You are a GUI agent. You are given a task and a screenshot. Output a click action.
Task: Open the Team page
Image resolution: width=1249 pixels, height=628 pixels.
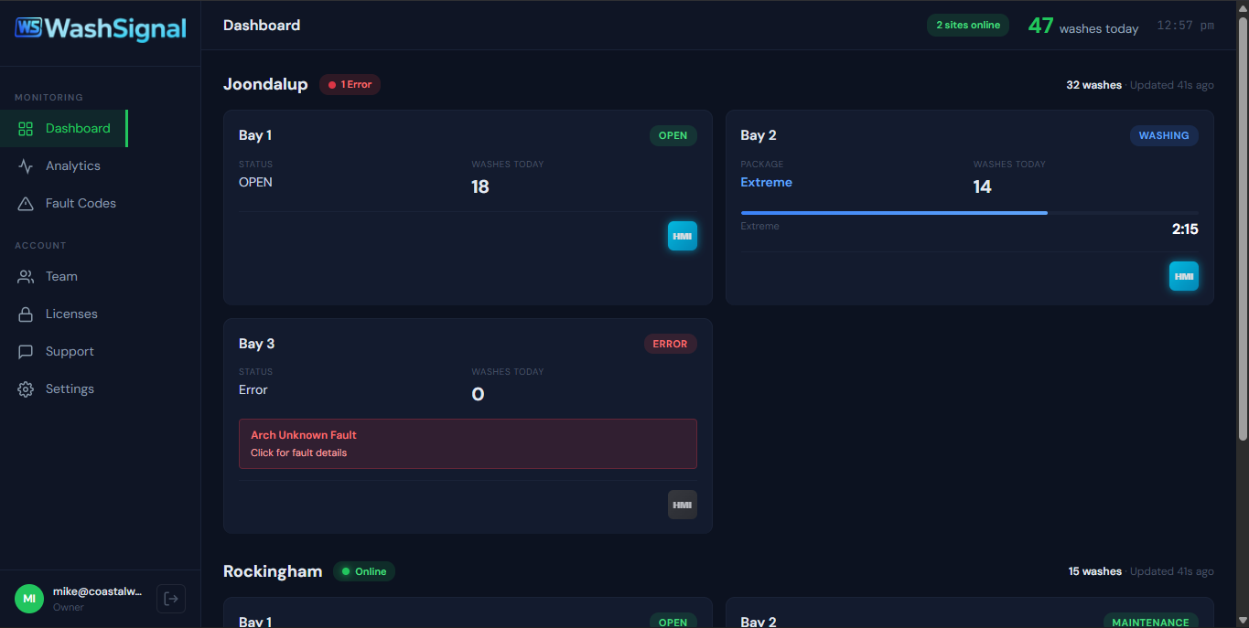[x=64, y=277]
